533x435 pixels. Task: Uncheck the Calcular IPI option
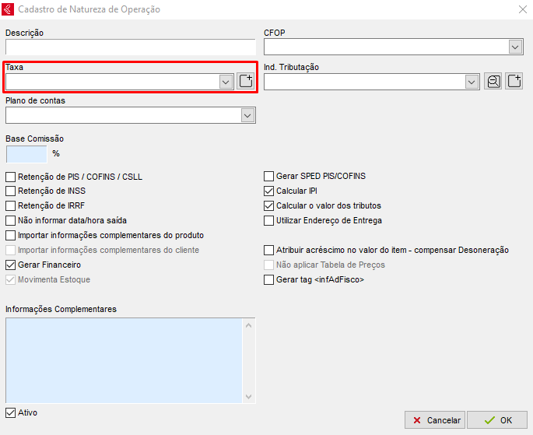(269, 191)
